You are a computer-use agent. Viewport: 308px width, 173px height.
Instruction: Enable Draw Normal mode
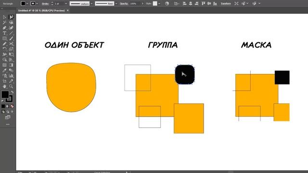[x=3, y=111]
